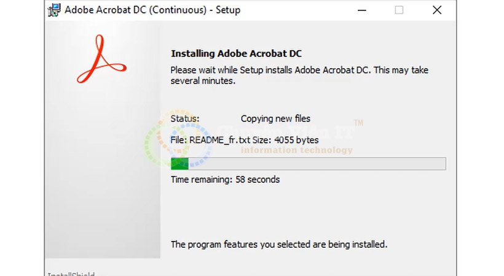Click the window title 'Adobe Acrobat DC (Continuous) - Setup'
This screenshot has width=504, height=276.
click(152, 10)
